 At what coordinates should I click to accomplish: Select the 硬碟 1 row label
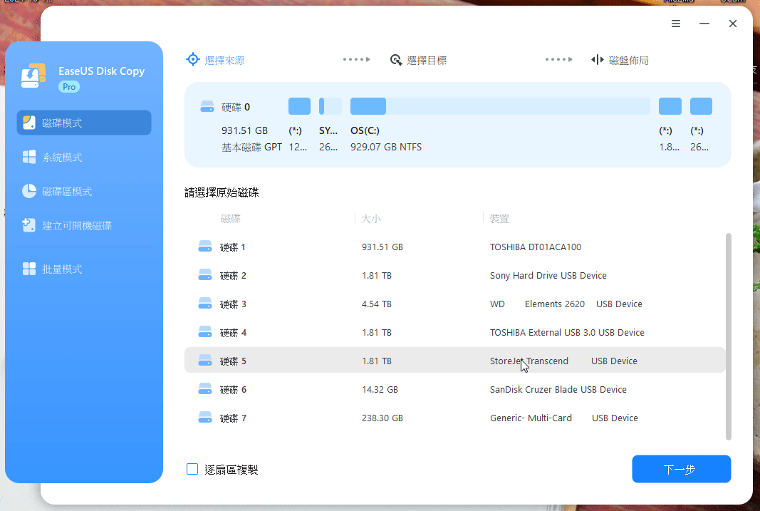[233, 247]
